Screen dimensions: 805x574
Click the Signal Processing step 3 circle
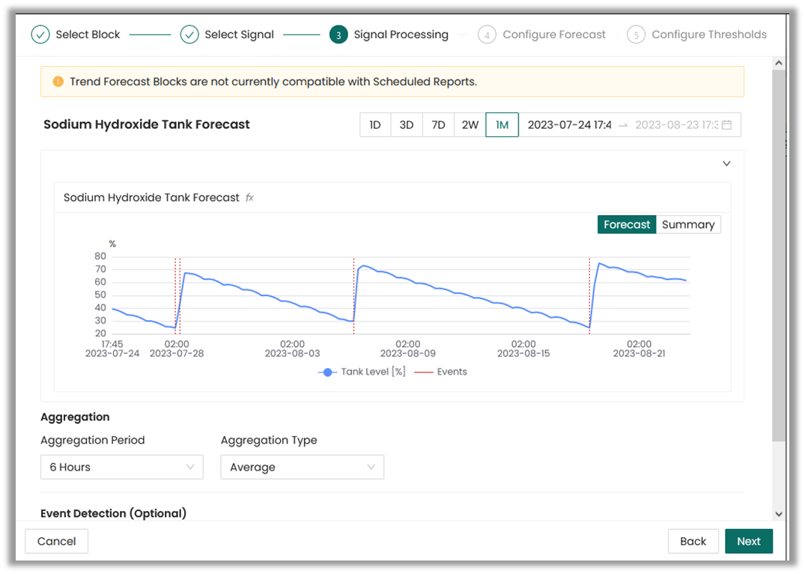click(x=338, y=34)
